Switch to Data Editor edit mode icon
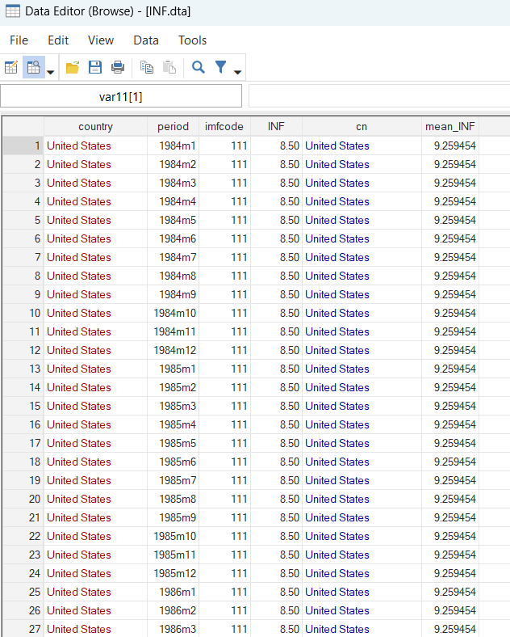This screenshot has width=510, height=637. (11, 68)
